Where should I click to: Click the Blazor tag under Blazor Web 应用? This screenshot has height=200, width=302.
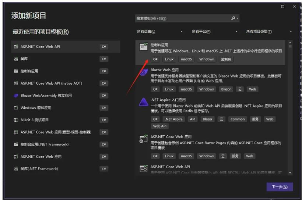[226, 89]
